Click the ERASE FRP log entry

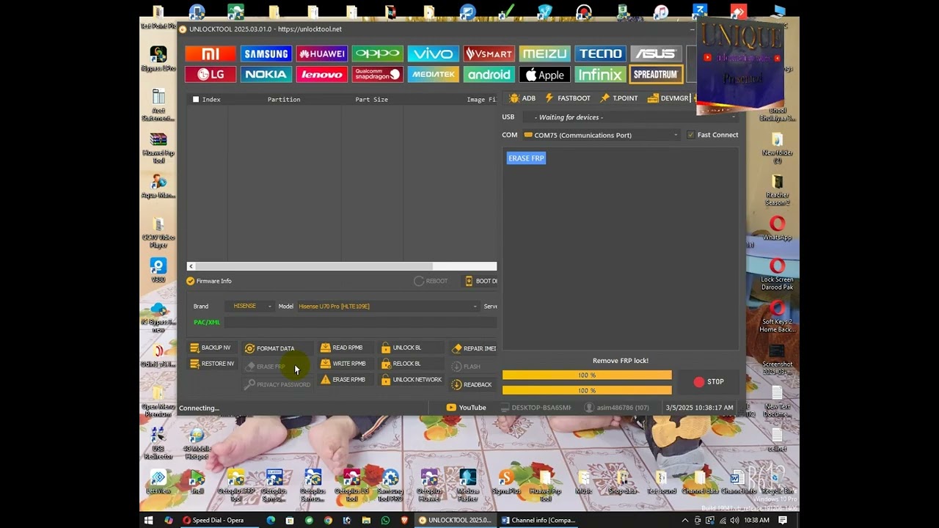click(x=526, y=158)
